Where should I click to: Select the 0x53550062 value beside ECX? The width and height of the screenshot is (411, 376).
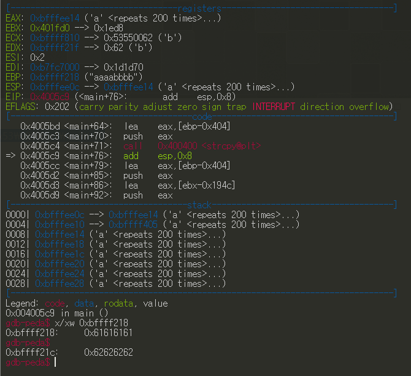128,38
